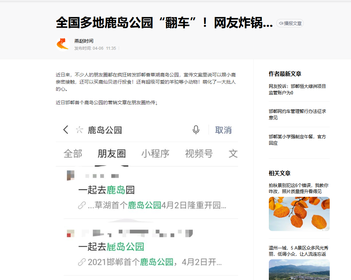Click the 燕赵时间 author avatar logo
Viewport: 351px width, 280px height.
pyautogui.click(x=63, y=44)
